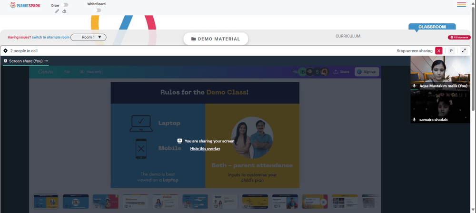476x213 pixels.
Task: Toggle the WhiteBoard switch
Action: coord(98,10)
